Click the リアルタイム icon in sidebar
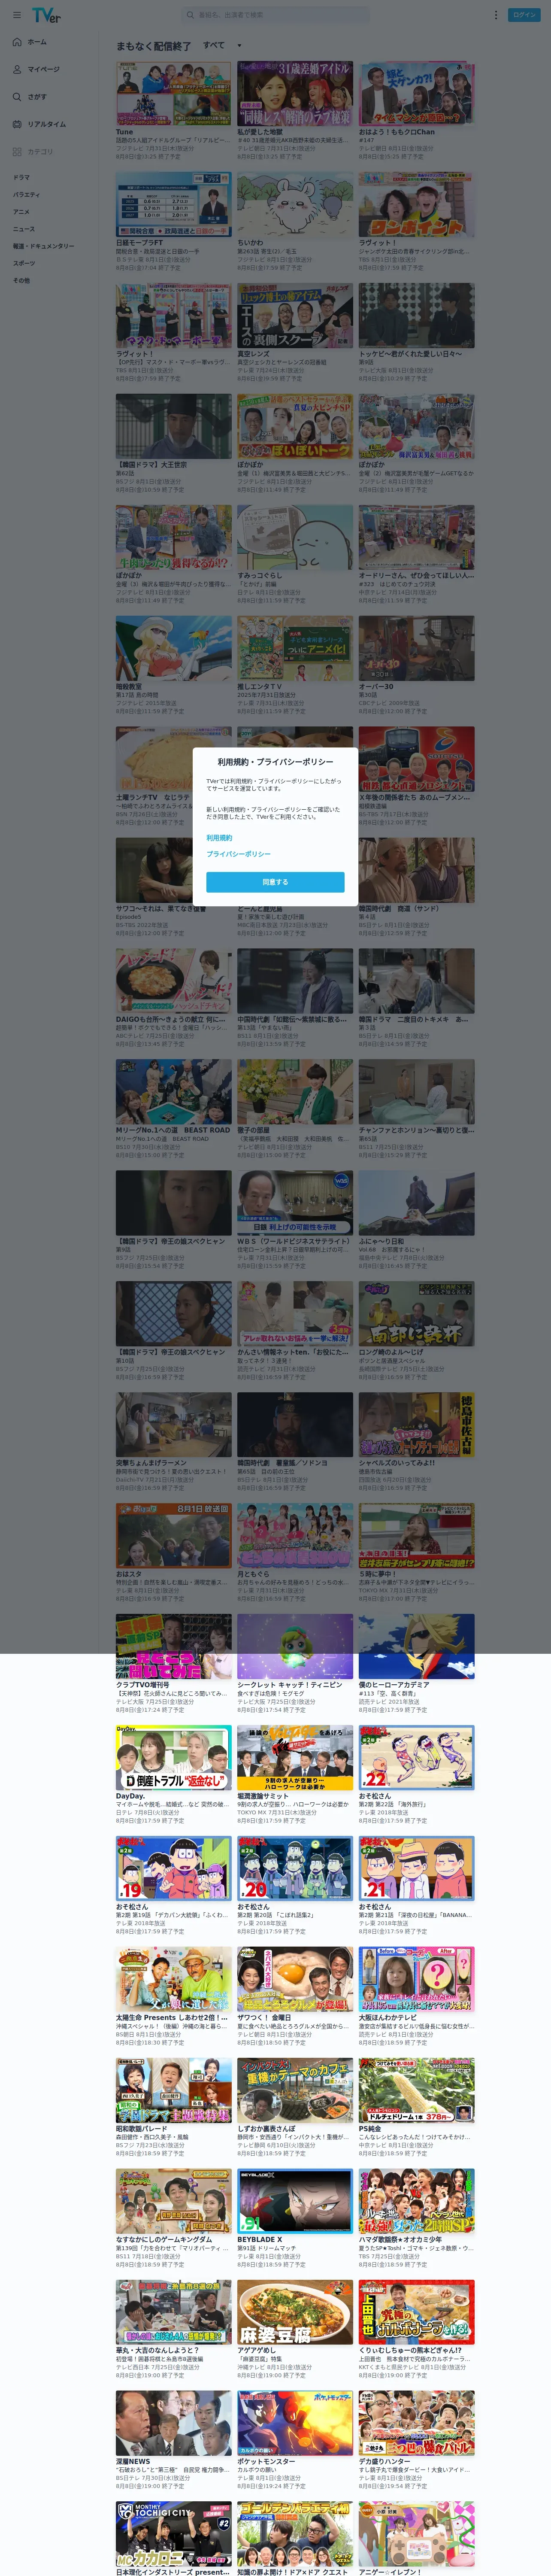Screen dimensions: 551x2576 click(17, 124)
